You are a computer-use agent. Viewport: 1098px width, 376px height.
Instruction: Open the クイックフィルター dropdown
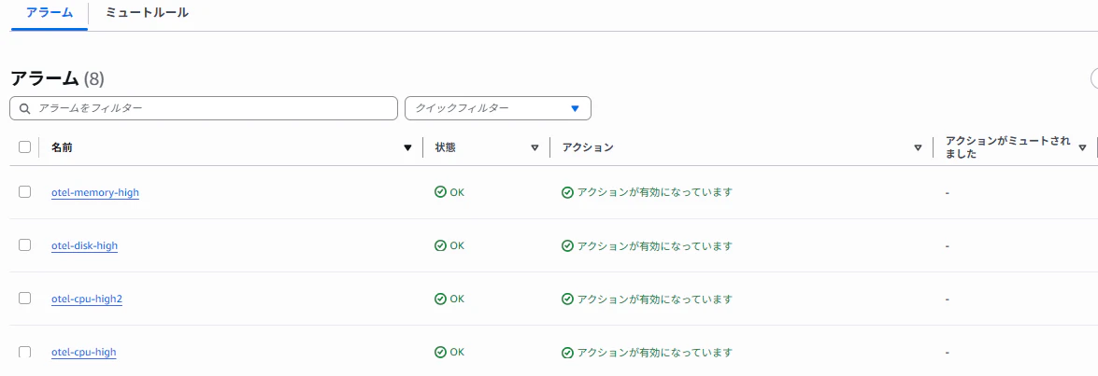[498, 108]
